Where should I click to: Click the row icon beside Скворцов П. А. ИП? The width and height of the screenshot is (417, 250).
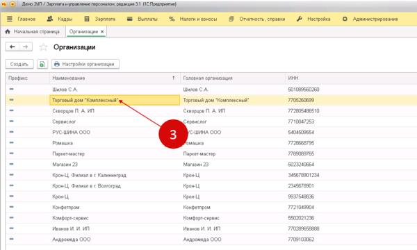tap(11, 110)
